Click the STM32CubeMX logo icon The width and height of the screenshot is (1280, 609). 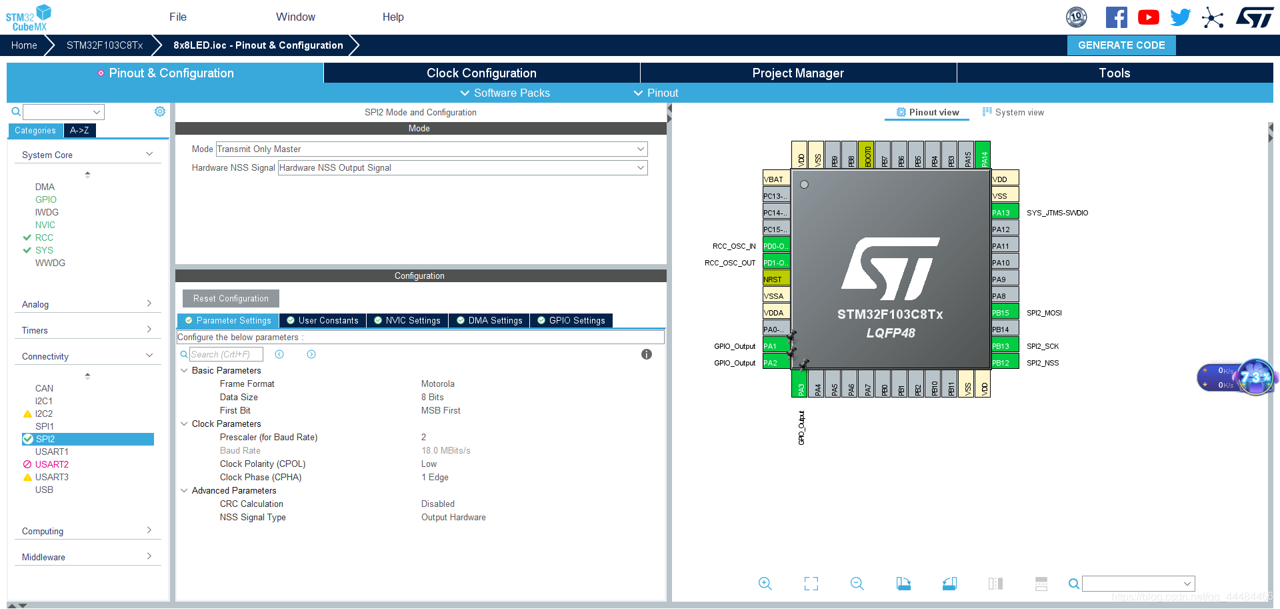pyautogui.click(x=29, y=17)
